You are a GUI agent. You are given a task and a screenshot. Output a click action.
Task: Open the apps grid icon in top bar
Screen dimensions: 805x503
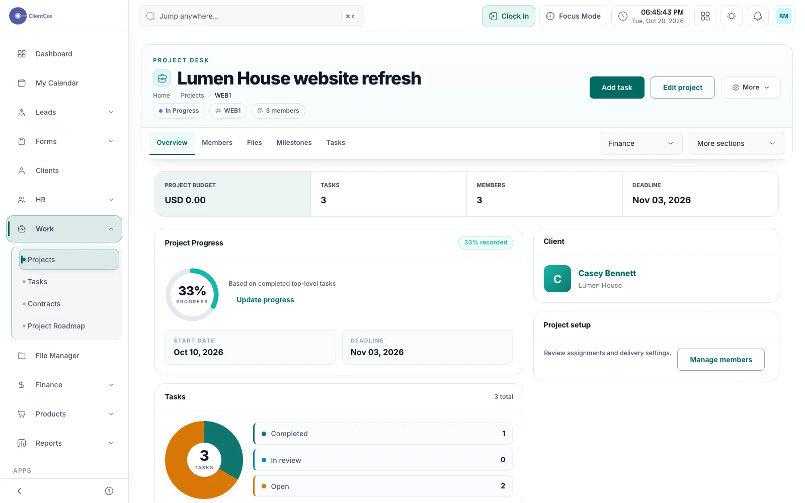[x=705, y=16]
